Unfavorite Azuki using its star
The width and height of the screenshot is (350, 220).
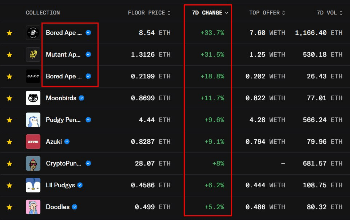(9, 142)
